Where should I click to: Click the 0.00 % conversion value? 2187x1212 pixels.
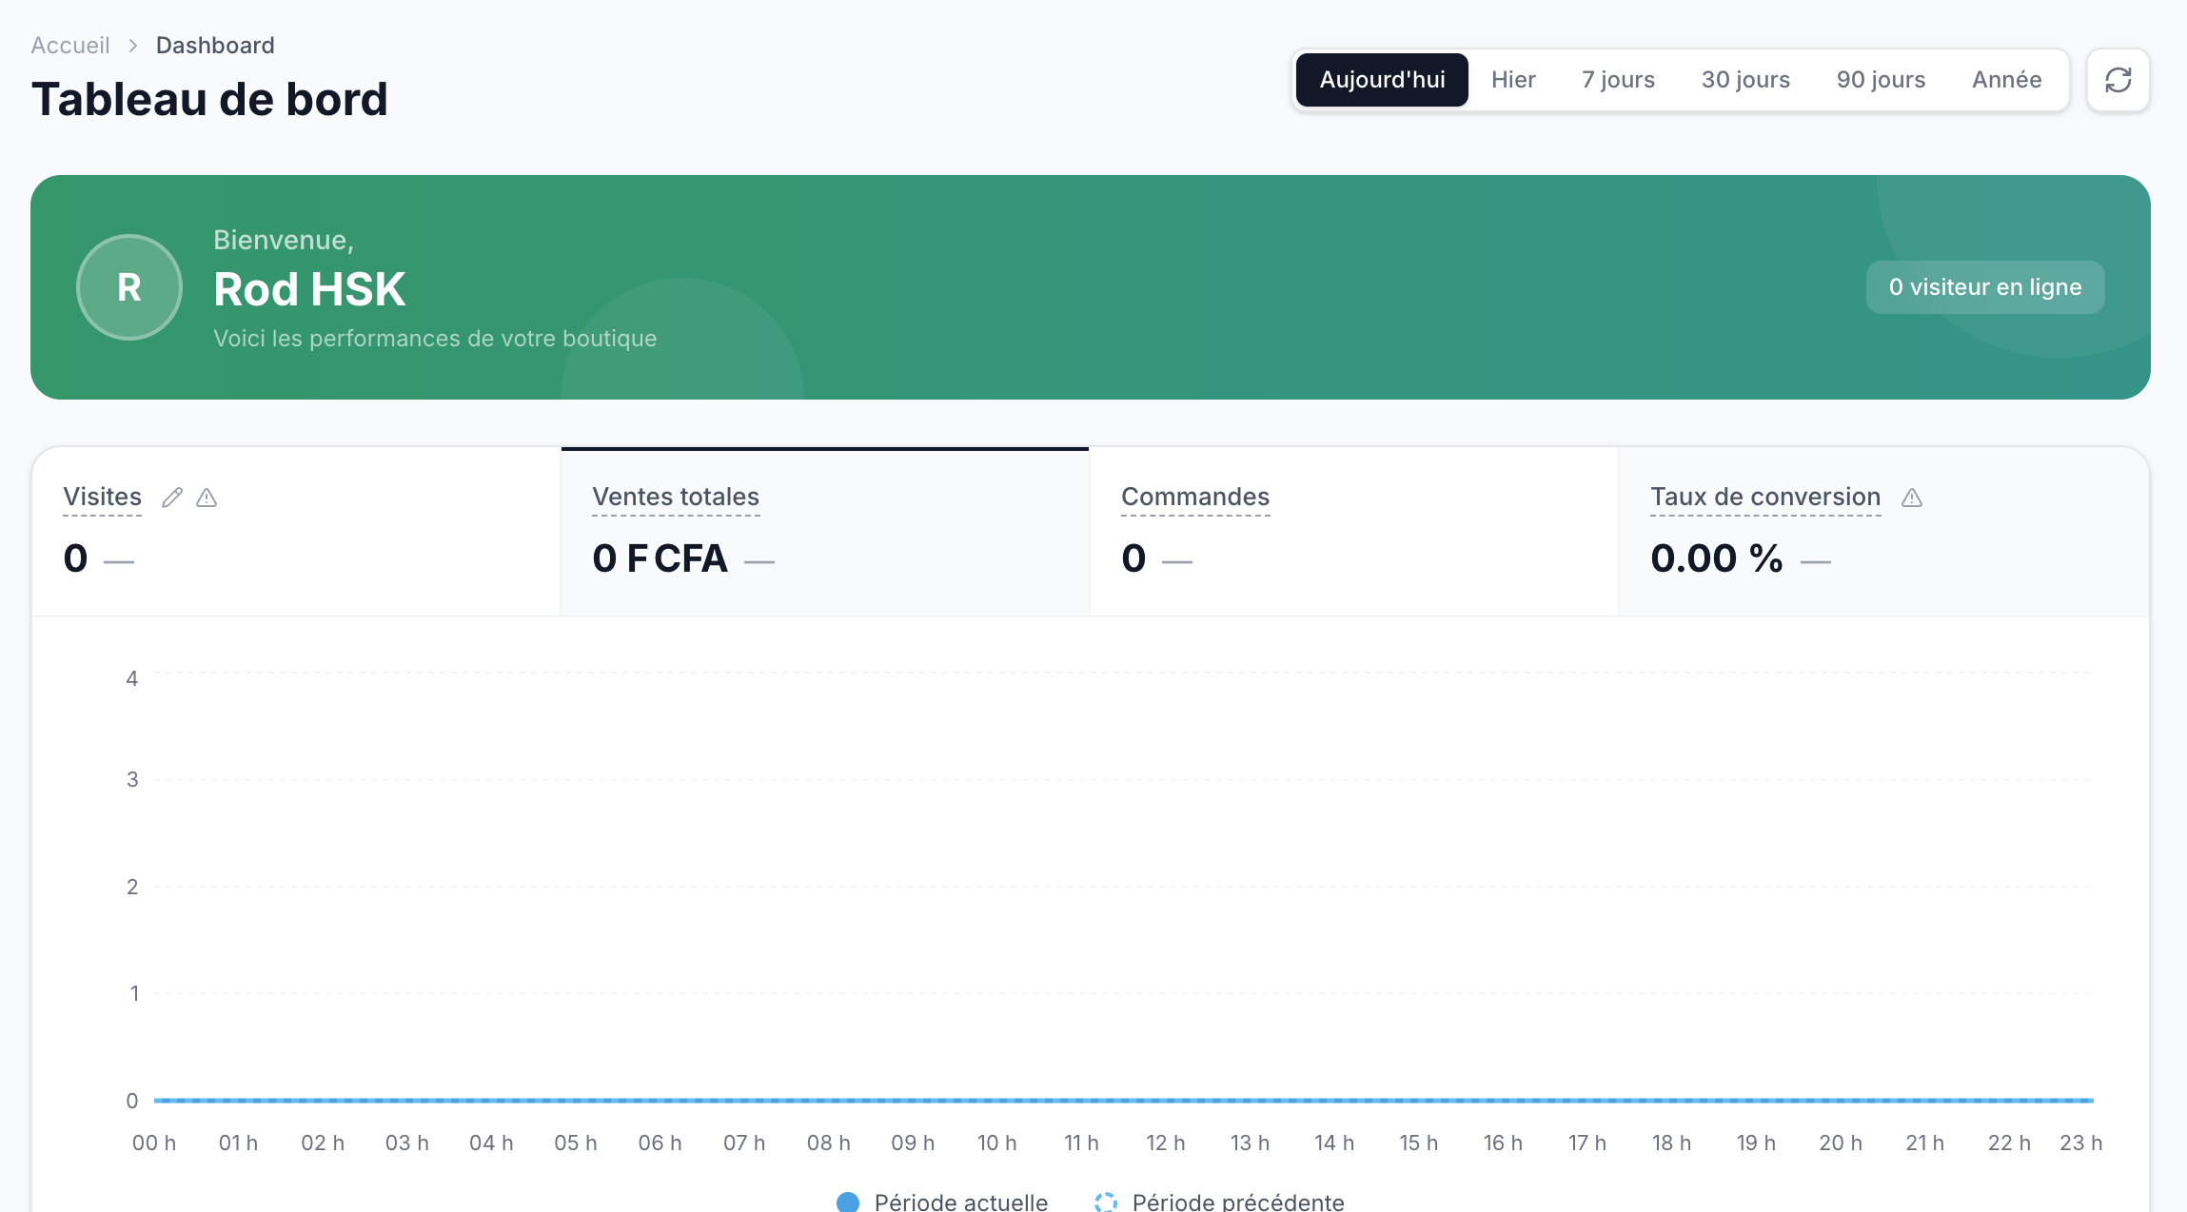point(1717,558)
